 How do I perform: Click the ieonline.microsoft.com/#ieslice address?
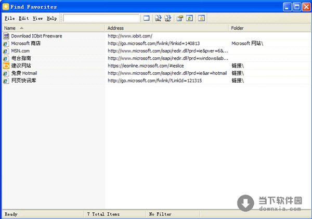[146, 66]
